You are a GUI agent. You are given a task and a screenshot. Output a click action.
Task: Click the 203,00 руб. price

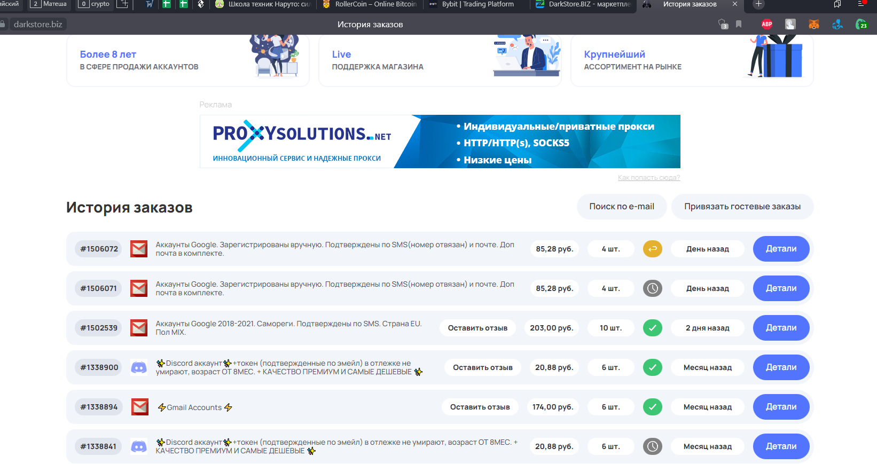click(x=552, y=328)
